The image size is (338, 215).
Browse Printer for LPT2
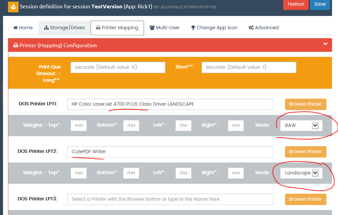click(305, 152)
